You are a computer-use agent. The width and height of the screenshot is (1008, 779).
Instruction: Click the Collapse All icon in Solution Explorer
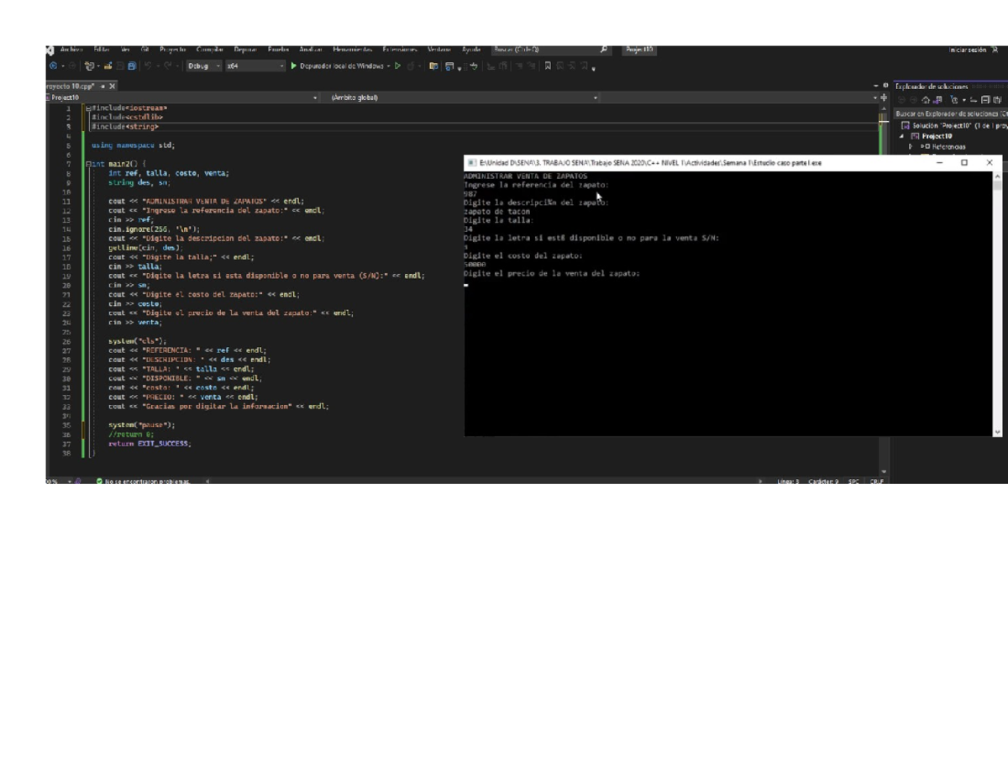pos(985,100)
